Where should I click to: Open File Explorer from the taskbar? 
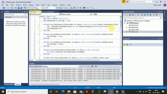click(69, 92)
